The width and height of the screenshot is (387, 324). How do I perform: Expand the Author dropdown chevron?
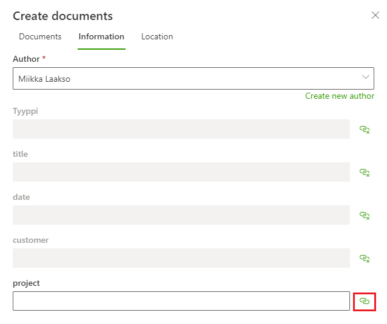click(366, 78)
